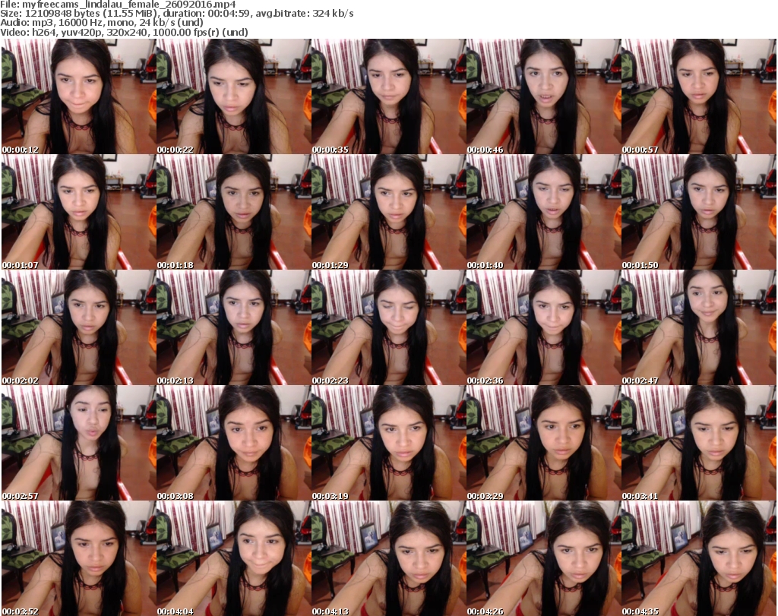Open the frame stamped 00:03:41
Viewport: 778px width, 616px height.
[697, 443]
